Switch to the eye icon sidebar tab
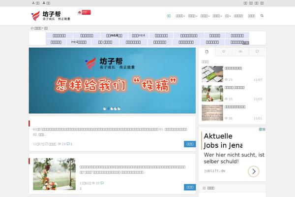Viewport: 295px width, 197px height. pyautogui.click(x=240, y=51)
